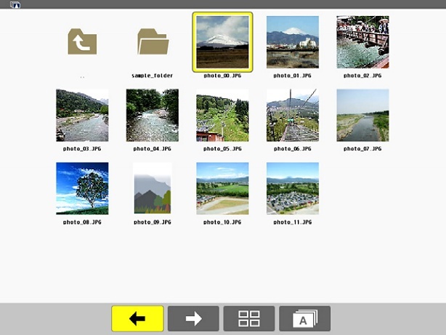446x335 pixels.
Task: Pick the photo_04.JPG stream thumbnail
Action: point(153,116)
